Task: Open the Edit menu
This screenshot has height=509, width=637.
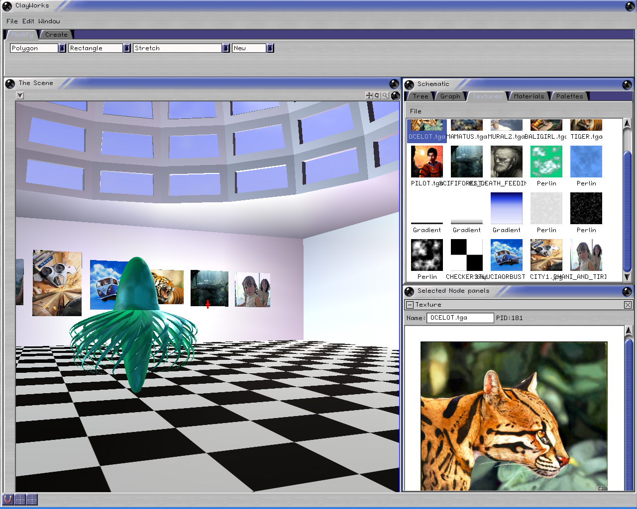Action: pyautogui.click(x=28, y=21)
